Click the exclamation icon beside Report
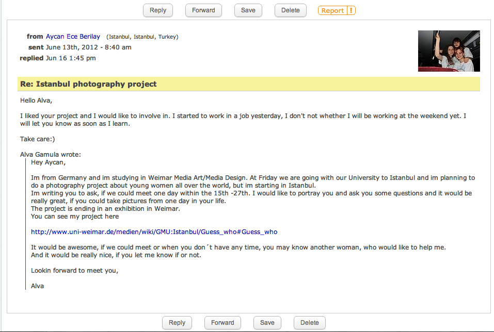Screen dimensions: 494x332 (x=351, y=10)
